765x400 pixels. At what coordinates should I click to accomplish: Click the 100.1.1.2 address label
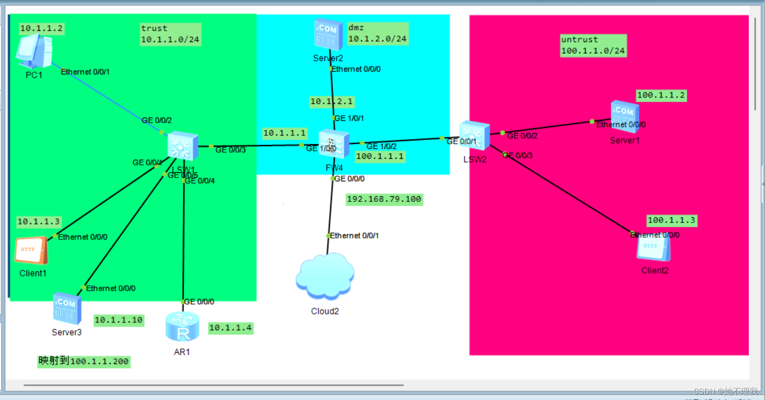[661, 96]
